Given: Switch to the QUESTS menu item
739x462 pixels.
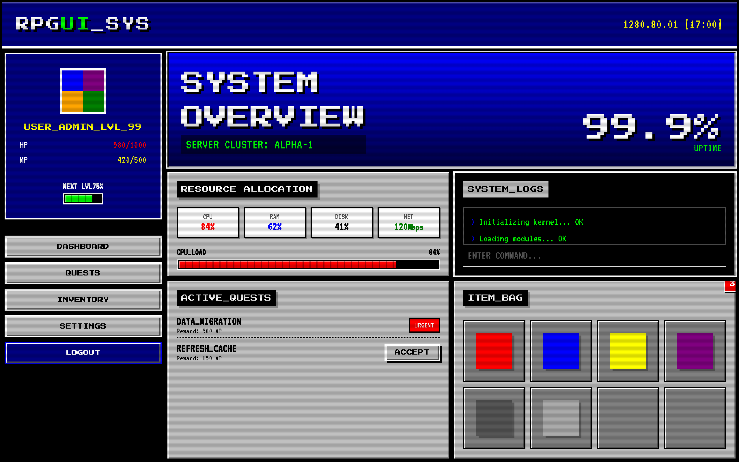Looking at the screenshot, I should [83, 273].
